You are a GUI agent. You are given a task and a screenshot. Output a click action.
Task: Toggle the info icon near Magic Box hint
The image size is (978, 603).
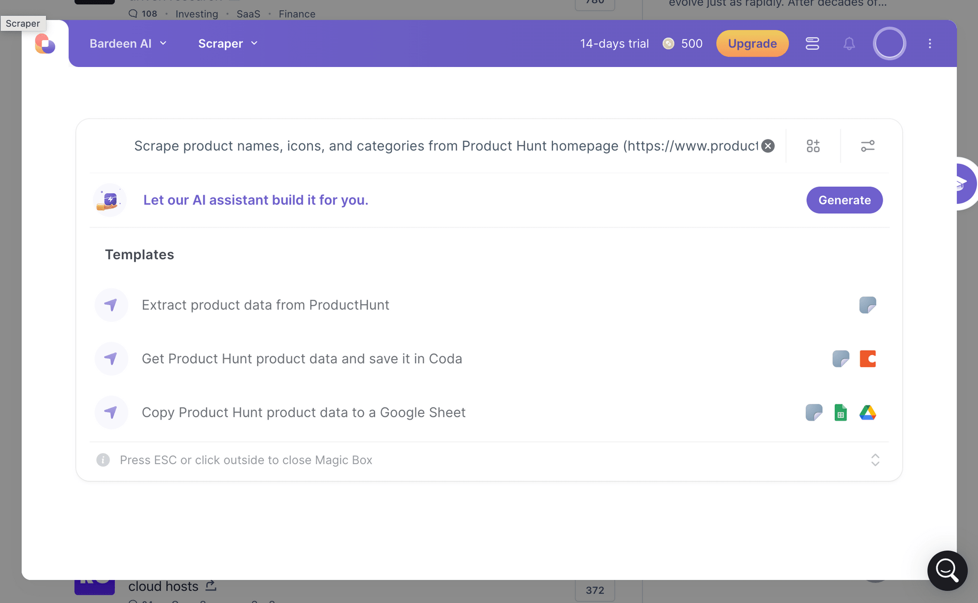103,460
